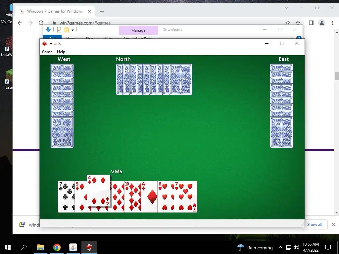Click North player's front face-down card

point(180,79)
